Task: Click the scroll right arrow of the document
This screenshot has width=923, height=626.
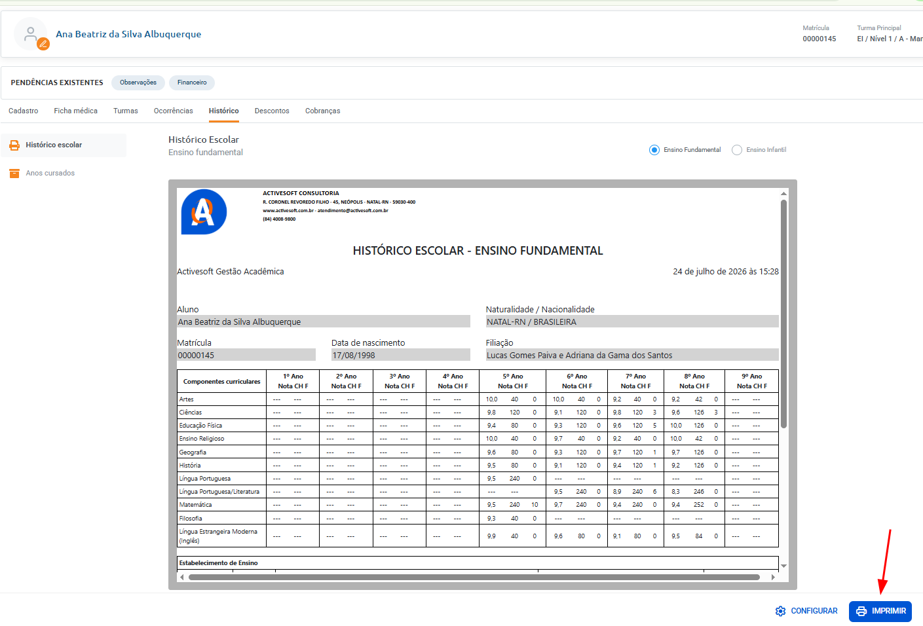Action: 774,578
